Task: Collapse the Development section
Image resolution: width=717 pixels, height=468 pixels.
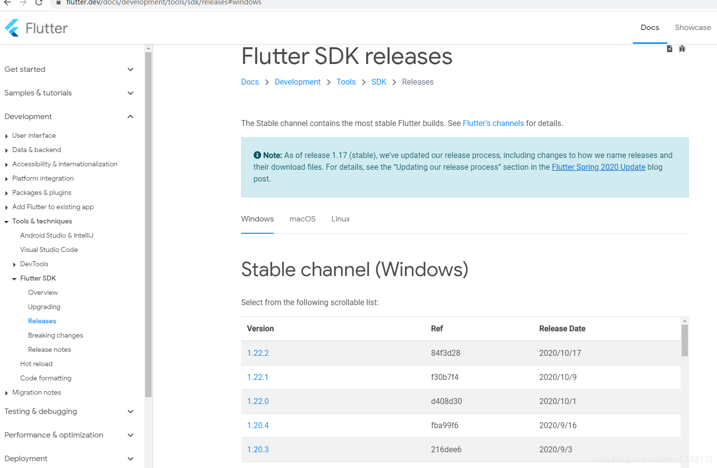Action: (130, 117)
